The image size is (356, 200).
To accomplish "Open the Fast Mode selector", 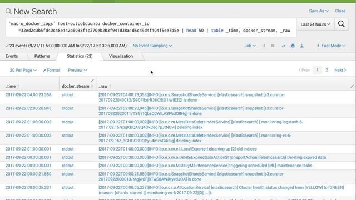I will coord(331,46).
